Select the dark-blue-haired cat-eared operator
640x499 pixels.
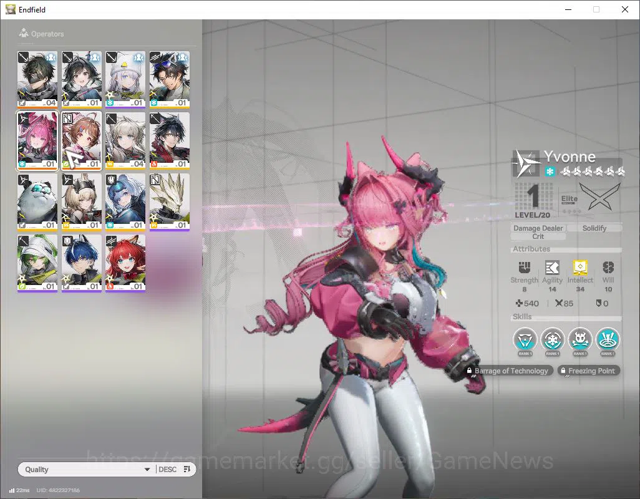pyautogui.click(x=81, y=264)
